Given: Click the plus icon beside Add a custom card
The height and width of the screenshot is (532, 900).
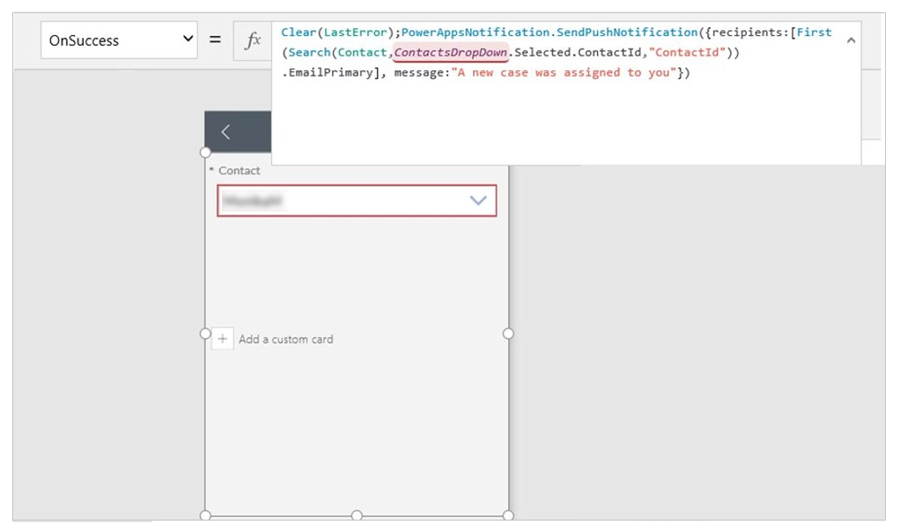Looking at the screenshot, I should click(223, 338).
